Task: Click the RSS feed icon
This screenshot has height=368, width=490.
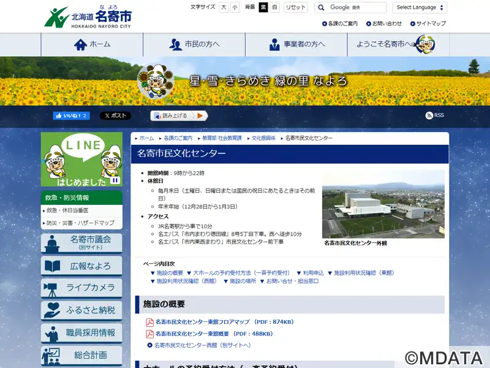Action: click(x=435, y=115)
